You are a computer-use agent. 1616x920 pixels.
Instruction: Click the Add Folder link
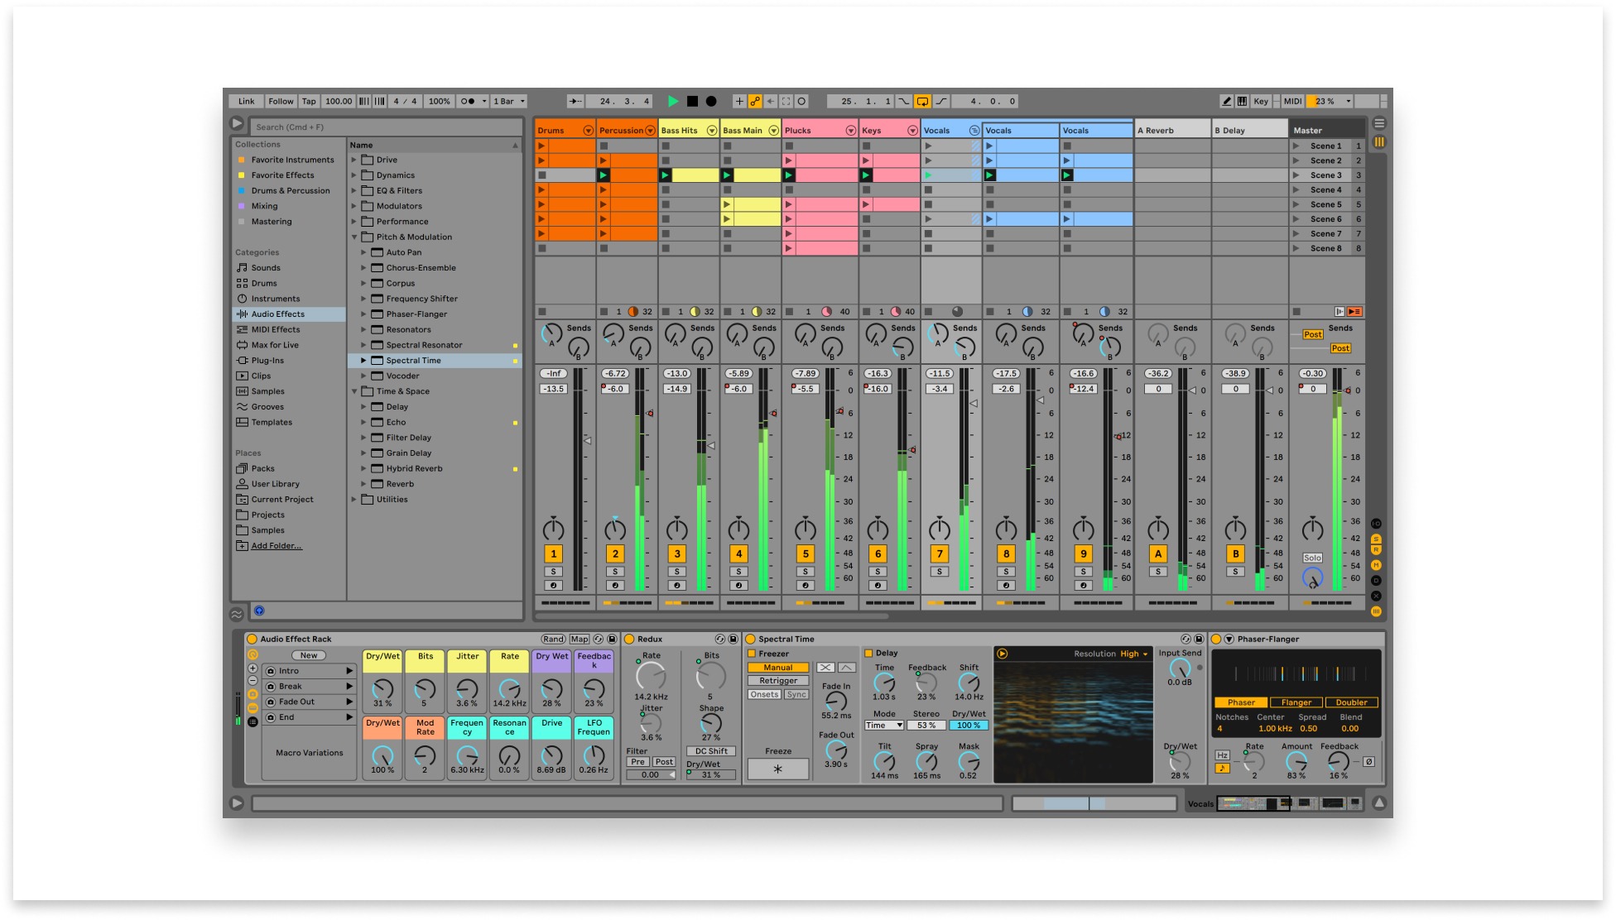coord(277,546)
